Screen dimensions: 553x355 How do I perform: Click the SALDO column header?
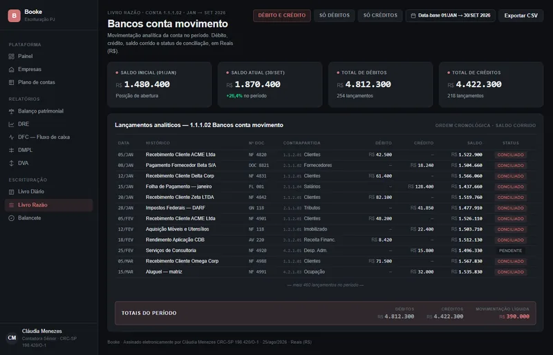(x=475, y=143)
